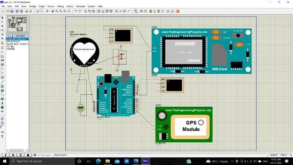Image resolution: width=293 pixels, height=165 pixels.
Task: Click the Undo arrow in toolbar
Action: tap(76, 11)
